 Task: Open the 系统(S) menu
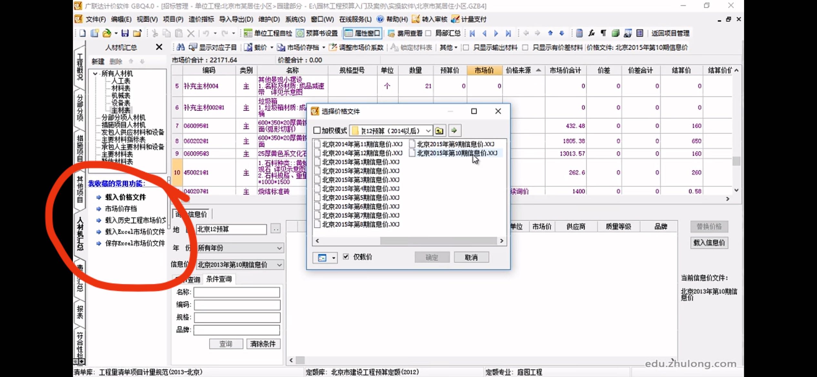pyautogui.click(x=295, y=19)
